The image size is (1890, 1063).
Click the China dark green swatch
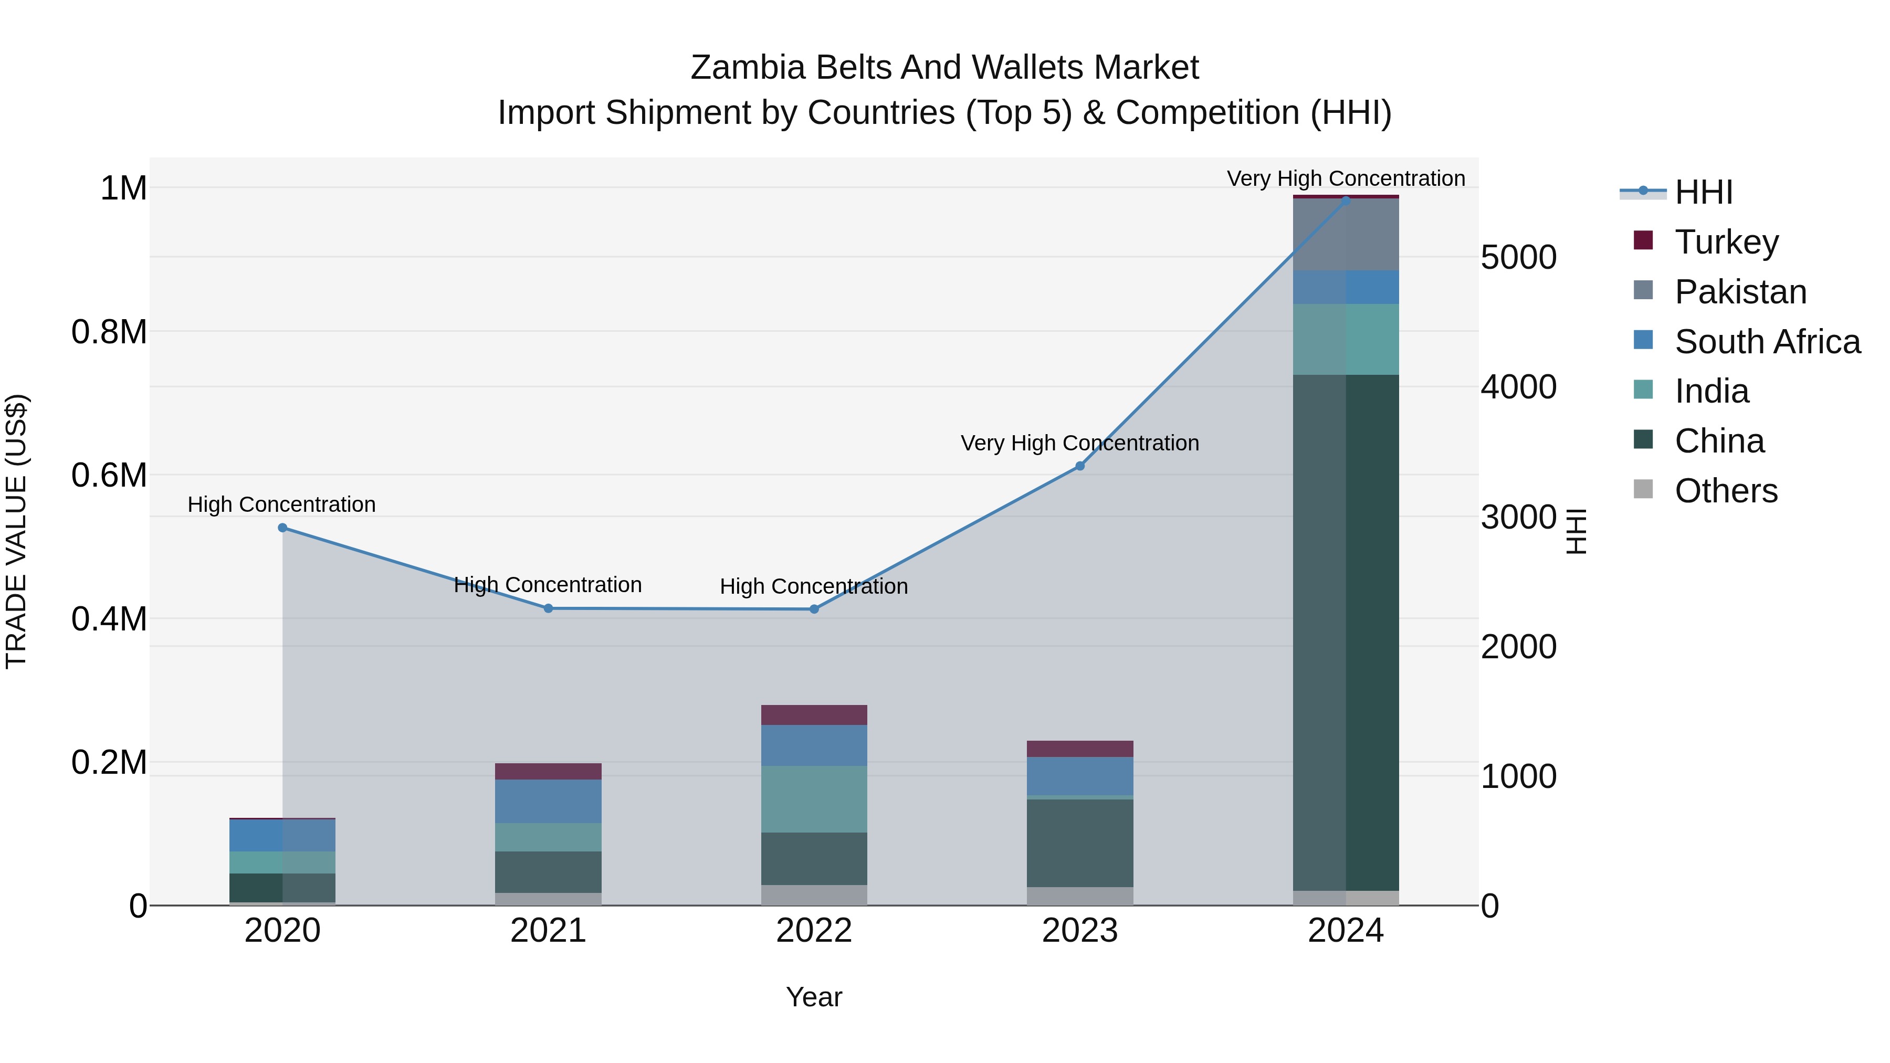[x=1643, y=439]
